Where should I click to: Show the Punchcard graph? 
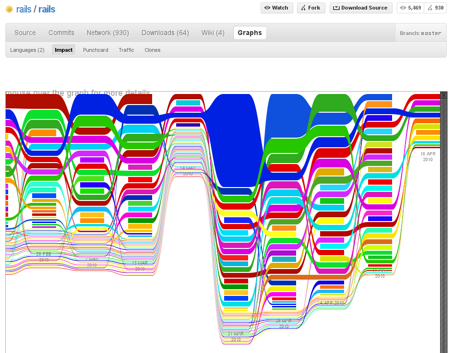(x=96, y=50)
